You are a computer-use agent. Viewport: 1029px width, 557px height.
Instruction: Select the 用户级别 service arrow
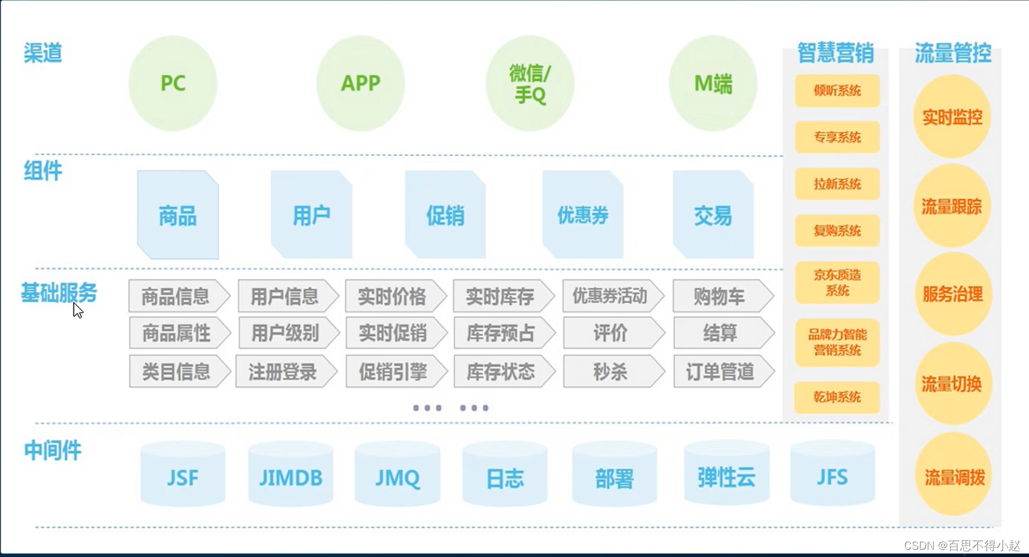[289, 333]
